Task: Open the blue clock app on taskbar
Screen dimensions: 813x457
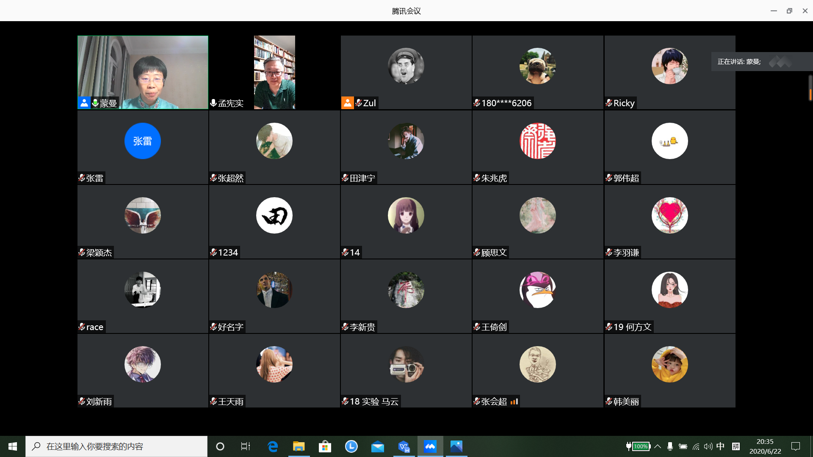Action: click(x=351, y=446)
